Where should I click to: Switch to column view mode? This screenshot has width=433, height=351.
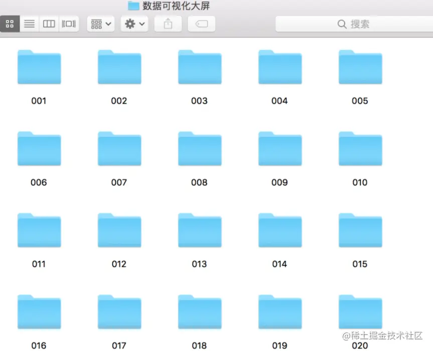pyautogui.click(x=49, y=24)
